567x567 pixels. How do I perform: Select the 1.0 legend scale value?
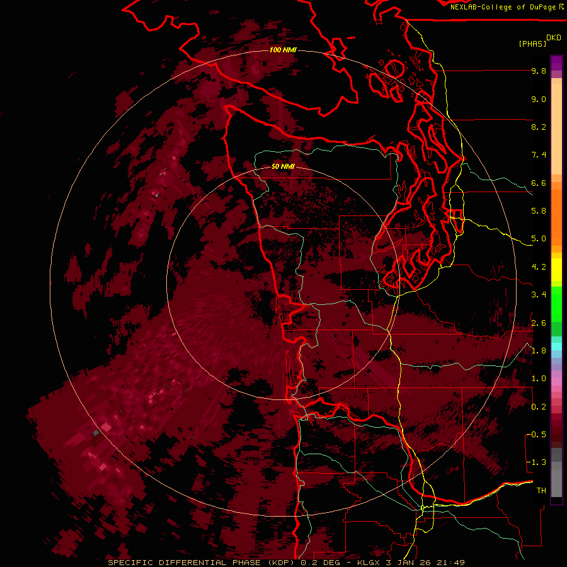[539, 378]
